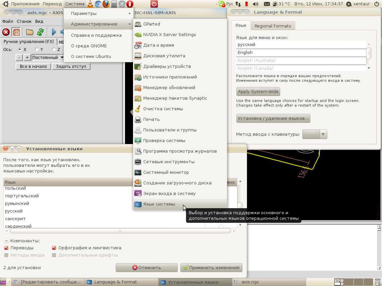Image resolution: width=382 pixels, height=286 pixels.
Task: Click the Отменить button
Action: tap(147, 267)
